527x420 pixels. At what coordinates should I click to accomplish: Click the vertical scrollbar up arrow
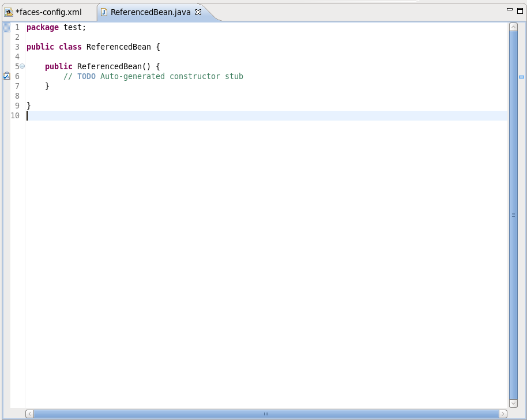coord(513,25)
